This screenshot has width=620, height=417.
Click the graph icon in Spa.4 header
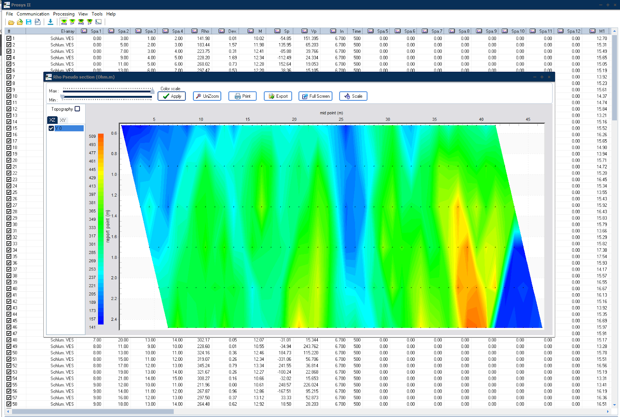pyautogui.click(x=165, y=31)
